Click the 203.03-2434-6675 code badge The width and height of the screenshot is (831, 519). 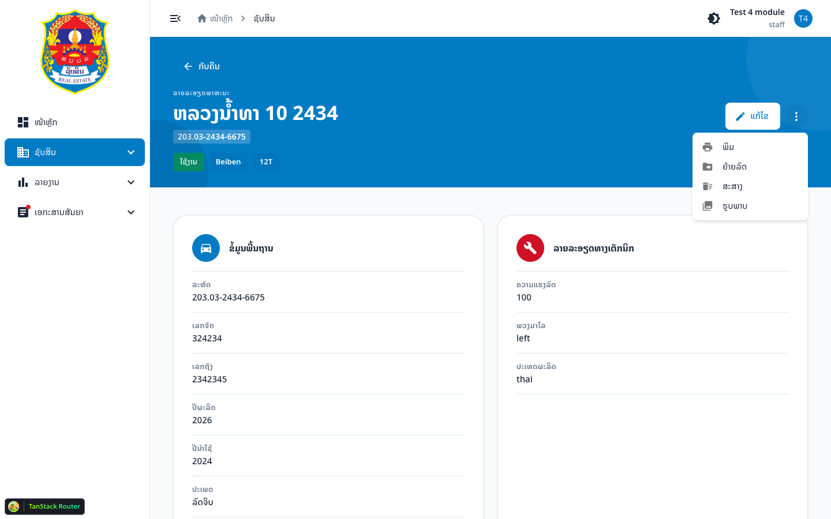click(x=212, y=137)
